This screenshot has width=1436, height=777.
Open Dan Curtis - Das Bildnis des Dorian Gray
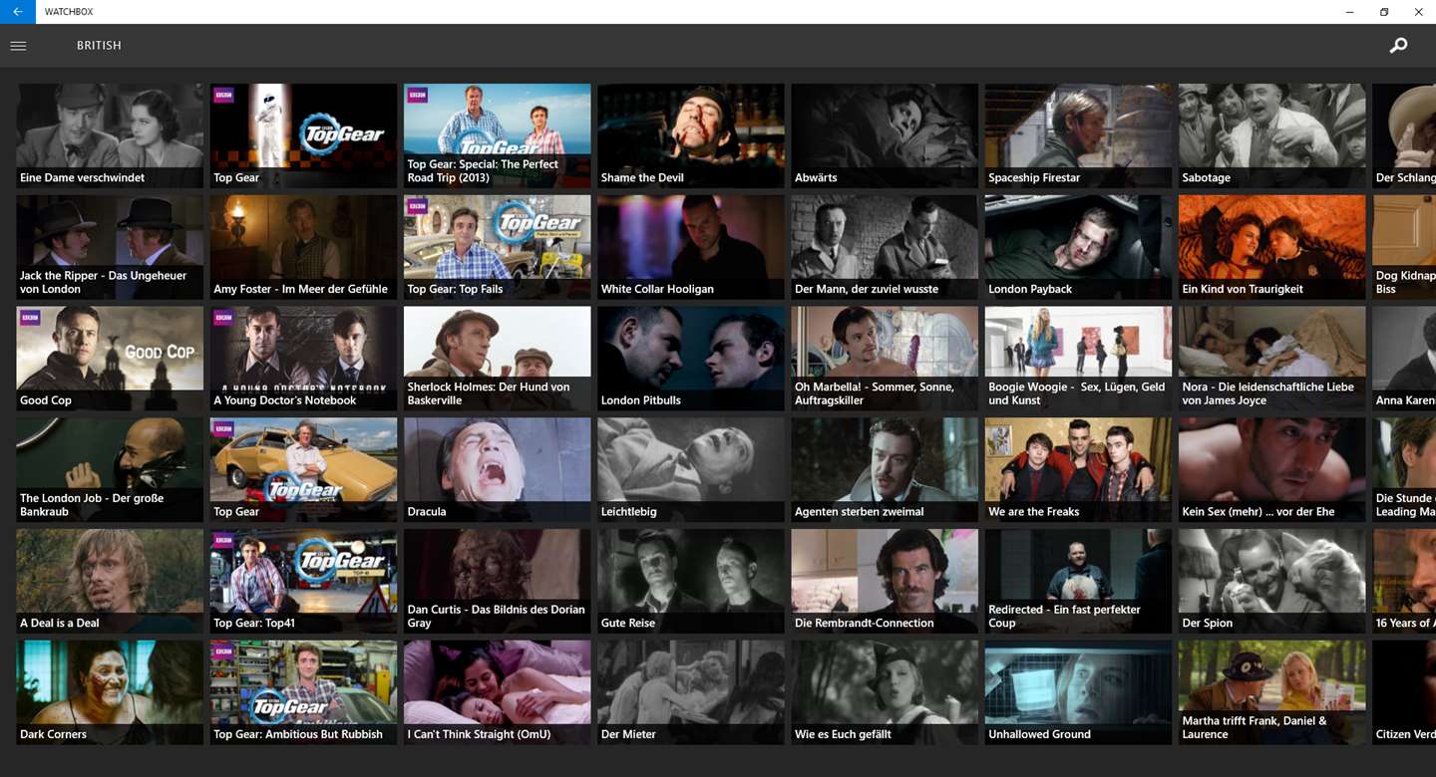(x=497, y=582)
